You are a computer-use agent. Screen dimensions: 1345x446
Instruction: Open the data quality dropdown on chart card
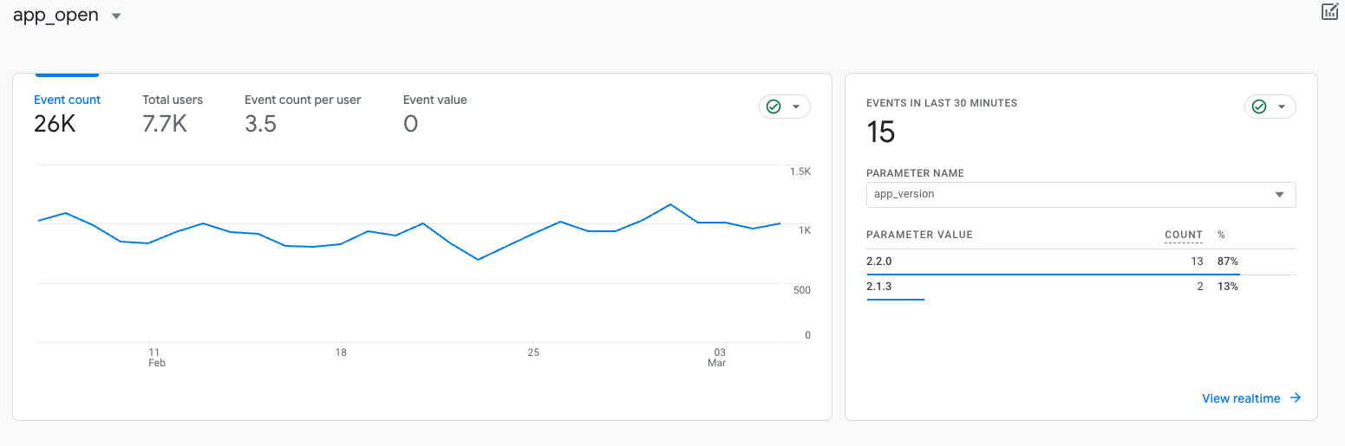pyautogui.click(x=785, y=107)
